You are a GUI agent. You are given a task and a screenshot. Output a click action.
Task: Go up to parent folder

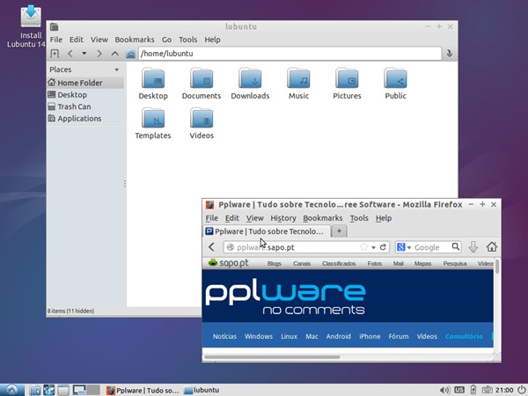pyautogui.click(x=114, y=54)
